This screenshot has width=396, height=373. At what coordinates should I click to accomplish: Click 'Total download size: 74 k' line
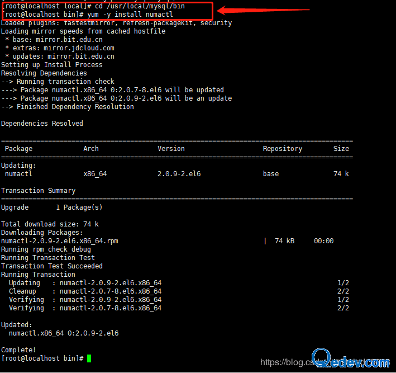click(x=50, y=224)
